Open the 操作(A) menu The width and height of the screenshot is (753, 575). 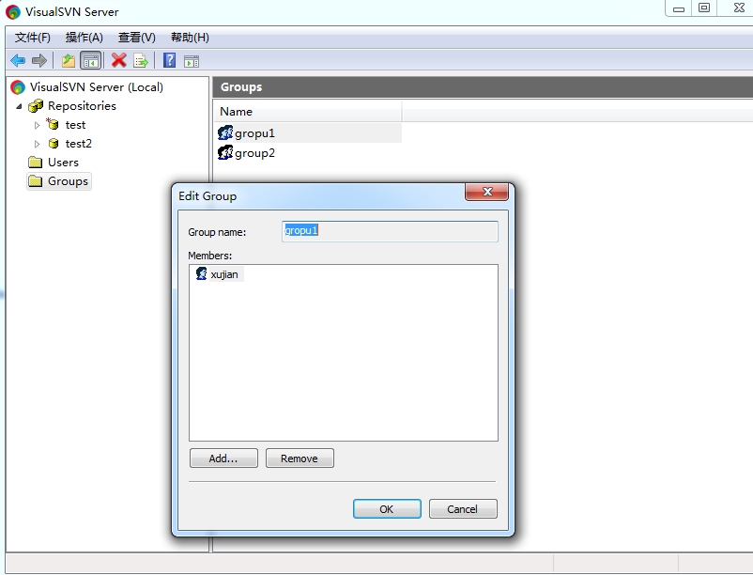85,38
